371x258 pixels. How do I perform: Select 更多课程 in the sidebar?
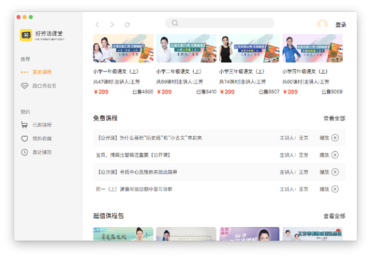click(42, 72)
